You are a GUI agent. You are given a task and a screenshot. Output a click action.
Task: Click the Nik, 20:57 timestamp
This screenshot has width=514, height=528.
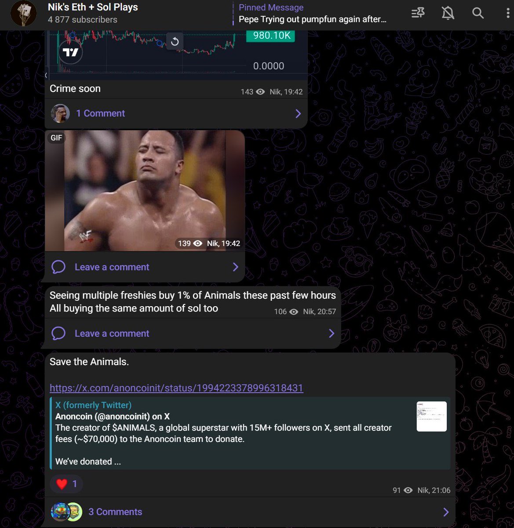click(x=319, y=312)
